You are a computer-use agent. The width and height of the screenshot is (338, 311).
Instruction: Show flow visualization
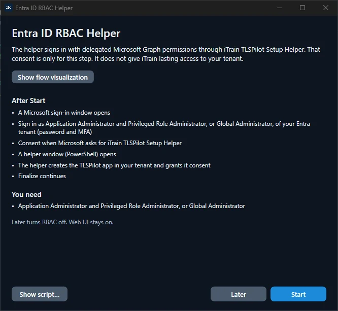tap(53, 77)
